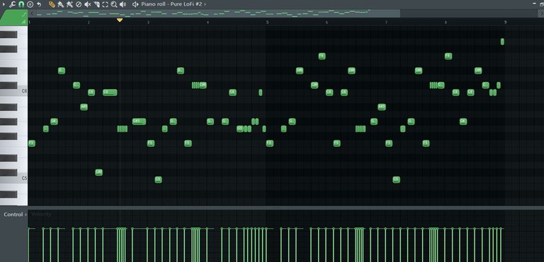This screenshot has width=544, height=262.
Task: Select the Paint brush tool
Action: point(61,4)
